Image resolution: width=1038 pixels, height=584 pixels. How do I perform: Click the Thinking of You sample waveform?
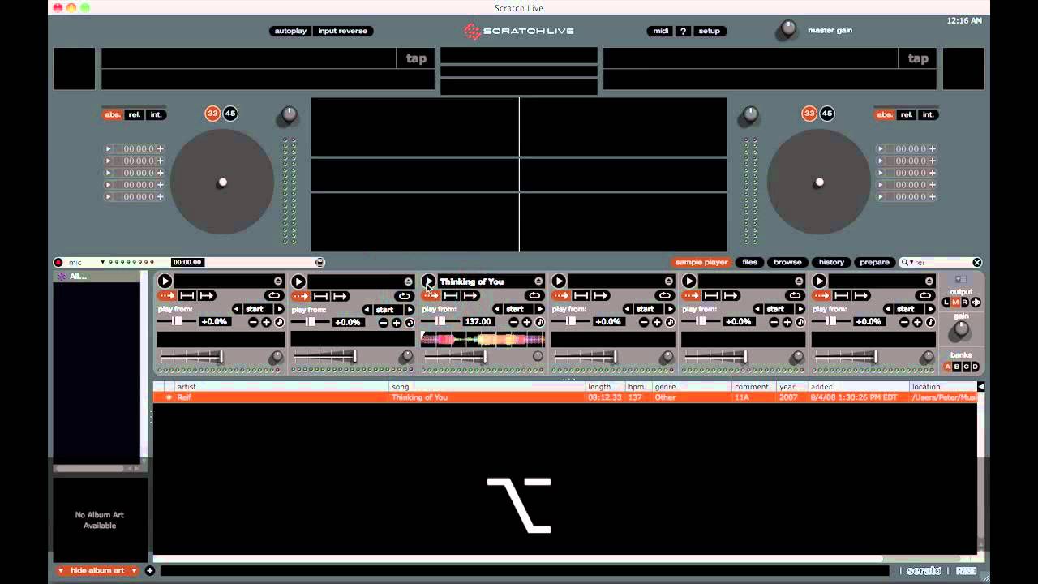click(x=483, y=340)
